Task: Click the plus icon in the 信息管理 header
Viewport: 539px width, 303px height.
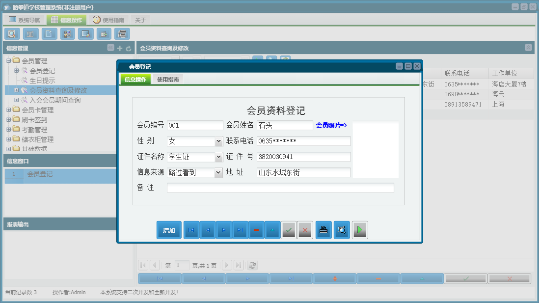Action: (120, 48)
